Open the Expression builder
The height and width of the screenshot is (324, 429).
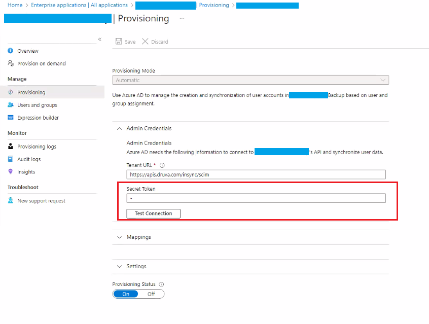point(39,118)
